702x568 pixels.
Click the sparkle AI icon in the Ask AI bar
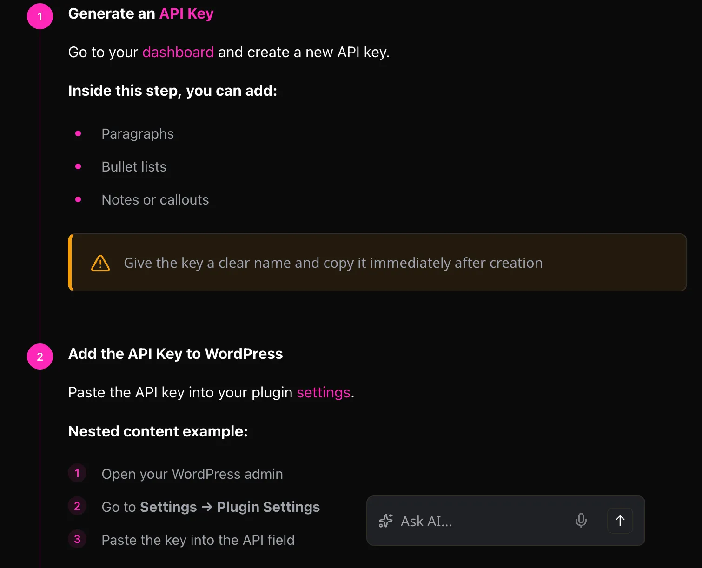(x=385, y=521)
